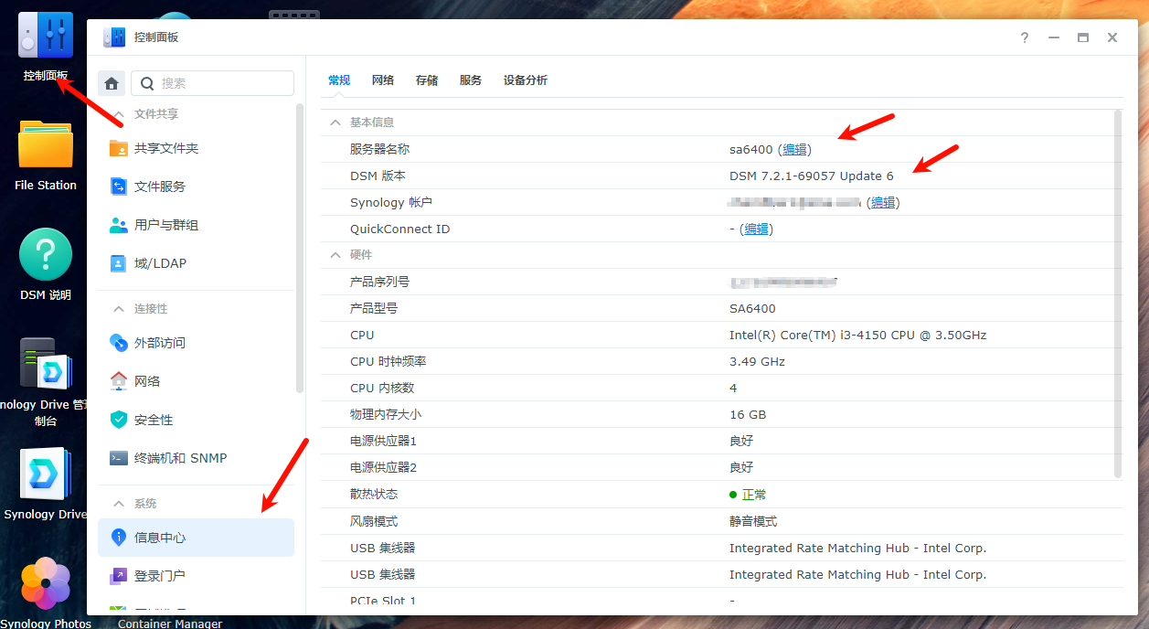Open the DSM 说明 help icon
1149x629 pixels.
(x=46, y=254)
